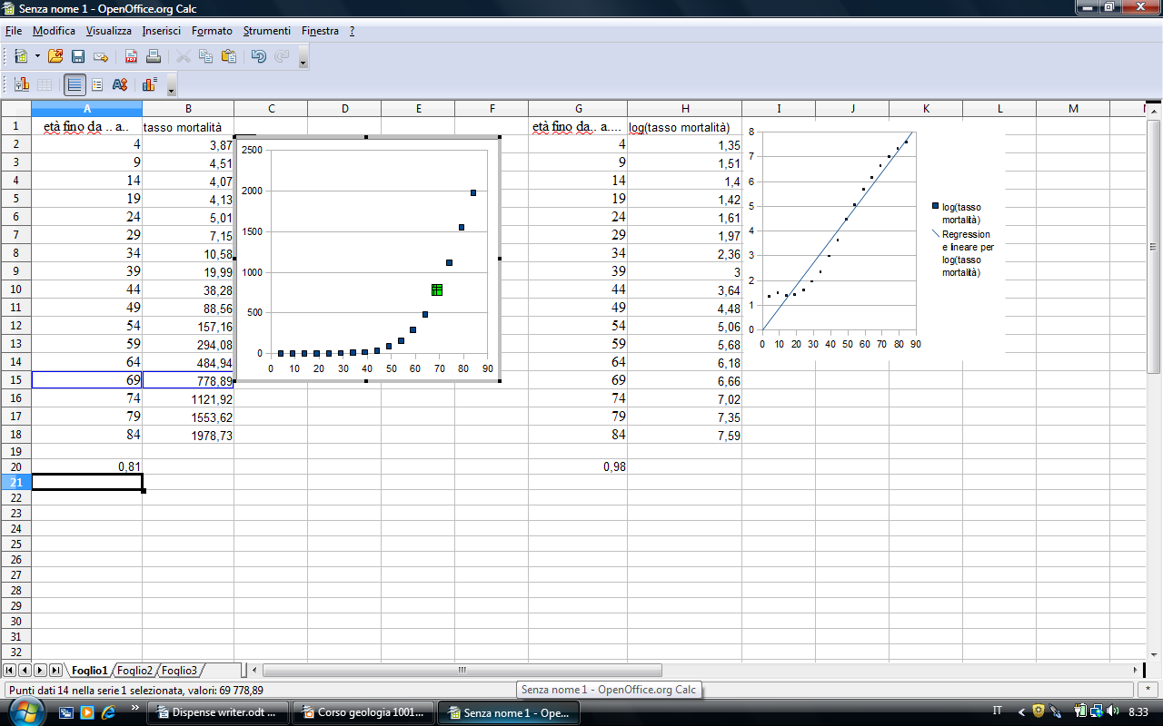This screenshot has height=726, width=1163.
Task: Click cell H1 'log(tasso mortalità)'
Action: coord(684,127)
